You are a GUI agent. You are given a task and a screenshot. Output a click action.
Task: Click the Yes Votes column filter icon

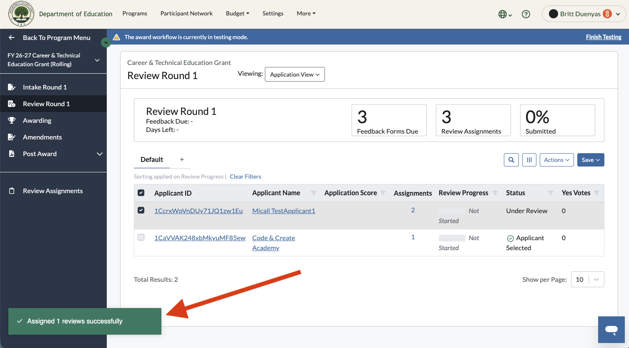tap(596, 193)
